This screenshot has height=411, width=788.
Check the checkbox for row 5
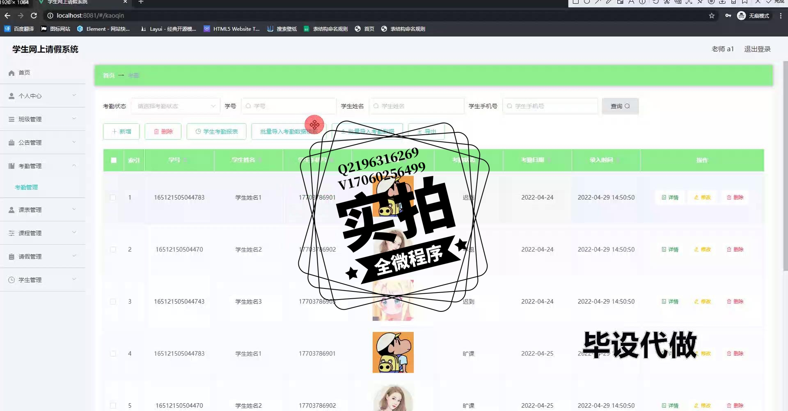tap(113, 406)
